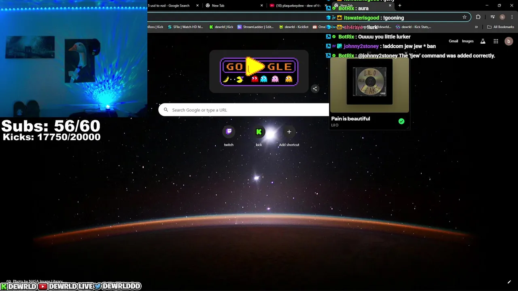Click the green checkmark on song widget

pyautogui.click(x=401, y=121)
